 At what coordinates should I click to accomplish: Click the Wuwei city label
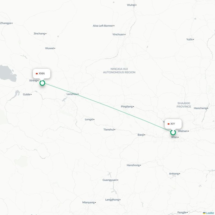tap(49, 48)
